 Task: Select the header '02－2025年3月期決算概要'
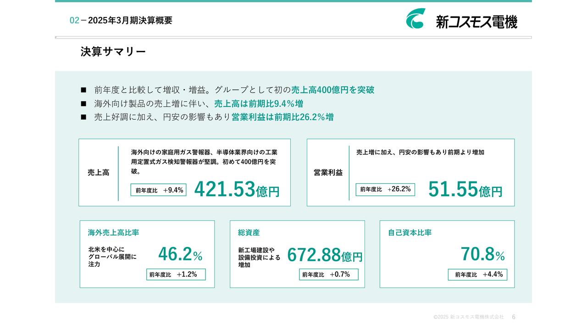pos(121,20)
